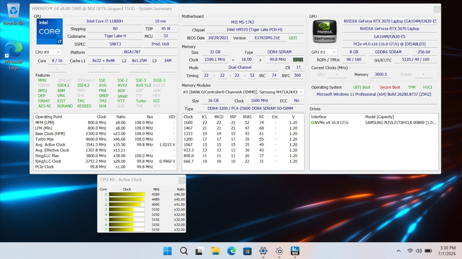
Task: Click the TPM label
Action: (x=412, y=87)
